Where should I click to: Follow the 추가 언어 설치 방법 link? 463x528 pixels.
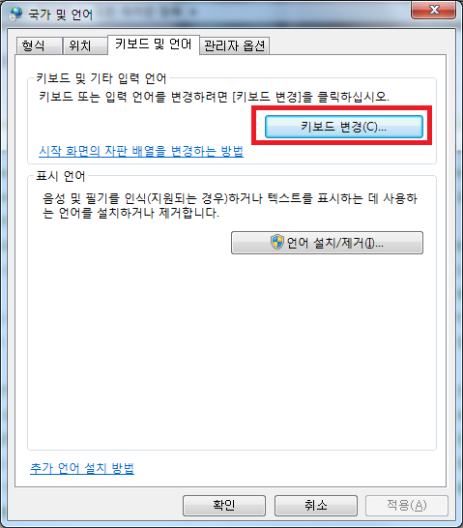click(82, 468)
